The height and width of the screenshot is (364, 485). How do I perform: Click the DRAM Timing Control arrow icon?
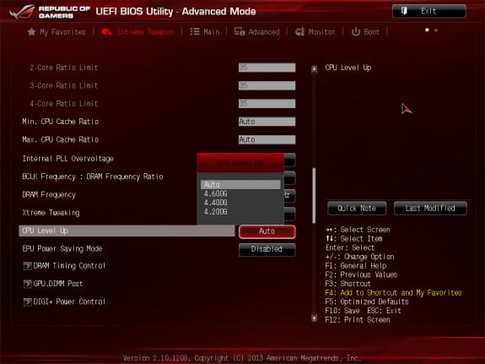28,266
